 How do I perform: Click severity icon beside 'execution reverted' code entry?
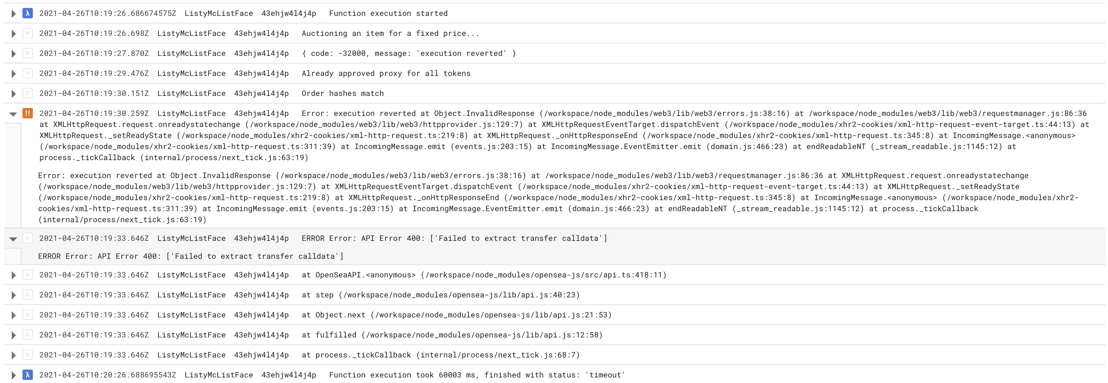coord(28,53)
